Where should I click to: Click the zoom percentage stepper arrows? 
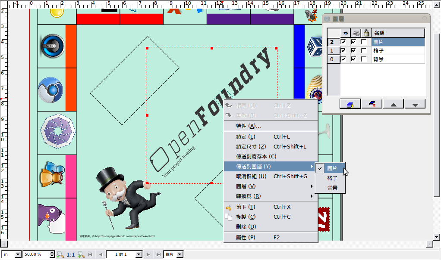[x=52, y=254]
